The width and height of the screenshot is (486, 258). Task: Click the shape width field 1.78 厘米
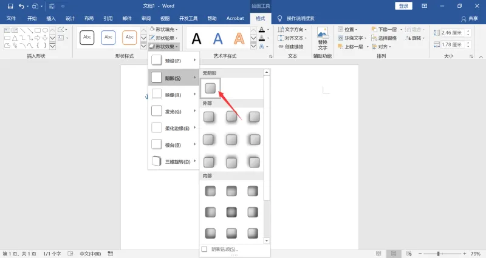click(453, 44)
